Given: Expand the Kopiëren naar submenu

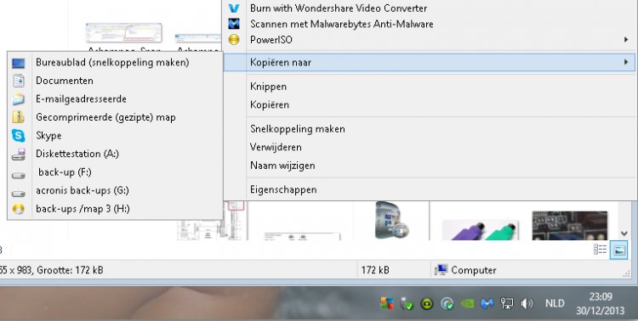Looking at the screenshot, I should click(430, 63).
